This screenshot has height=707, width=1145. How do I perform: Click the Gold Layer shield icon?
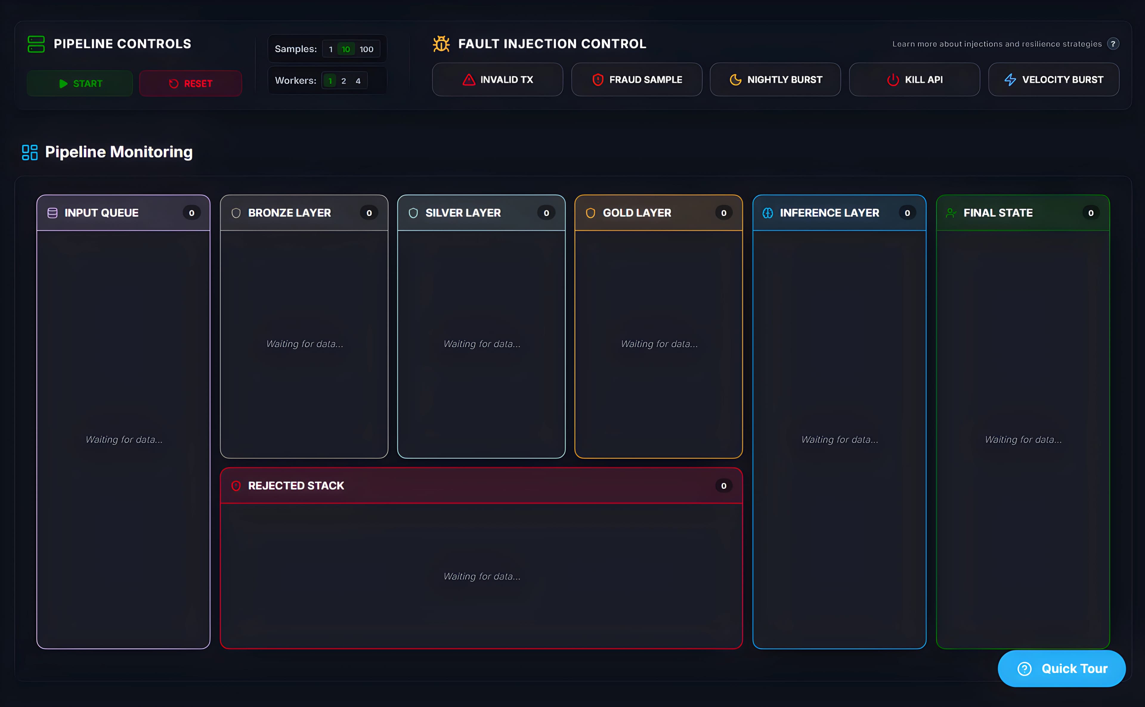[x=590, y=213]
